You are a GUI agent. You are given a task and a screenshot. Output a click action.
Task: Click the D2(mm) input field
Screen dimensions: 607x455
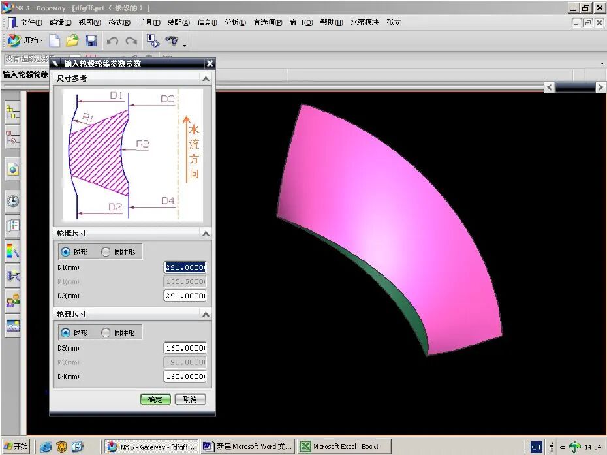pyautogui.click(x=185, y=296)
